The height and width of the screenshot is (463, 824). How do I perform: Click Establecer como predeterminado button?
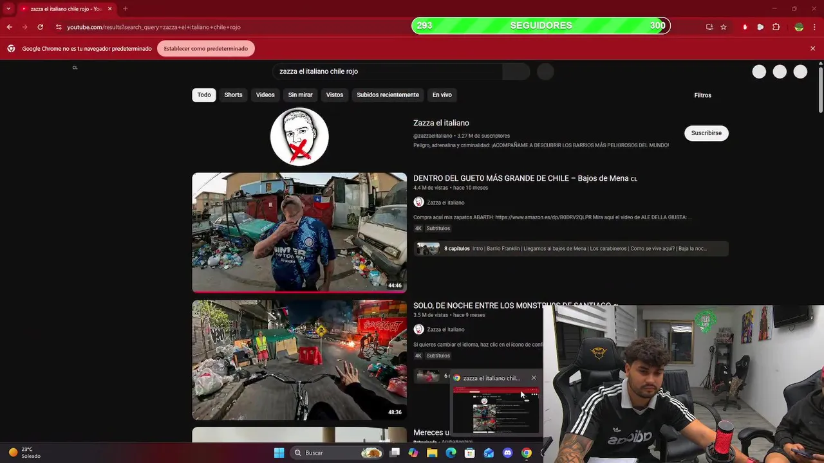(206, 48)
